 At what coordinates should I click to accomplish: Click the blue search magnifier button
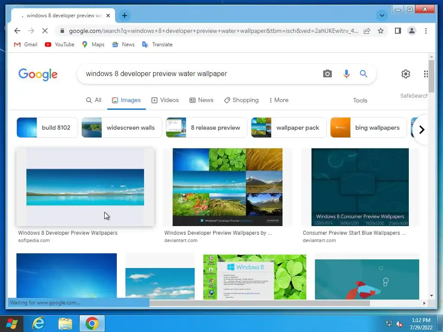(363, 73)
